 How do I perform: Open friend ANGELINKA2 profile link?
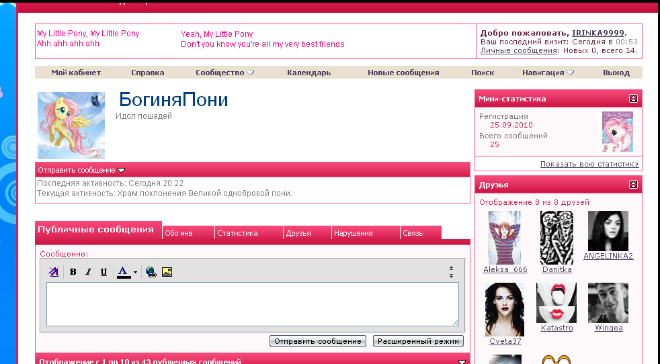[x=608, y=256]
